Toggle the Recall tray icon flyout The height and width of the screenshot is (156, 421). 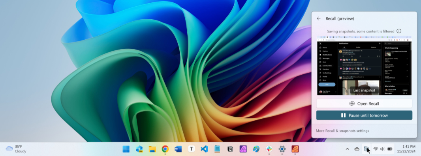click(x=366, y=149)
